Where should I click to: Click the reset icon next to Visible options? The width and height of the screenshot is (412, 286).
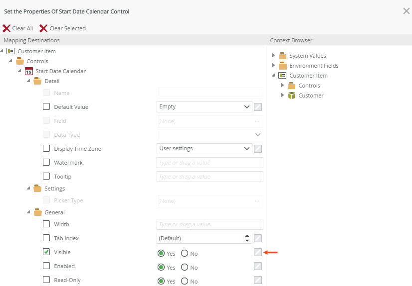(257, 253)
